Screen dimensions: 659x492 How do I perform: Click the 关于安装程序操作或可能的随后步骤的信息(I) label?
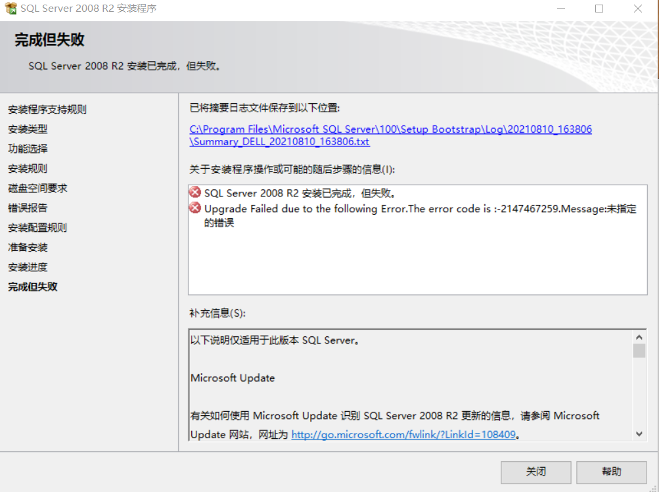[292, 169]
